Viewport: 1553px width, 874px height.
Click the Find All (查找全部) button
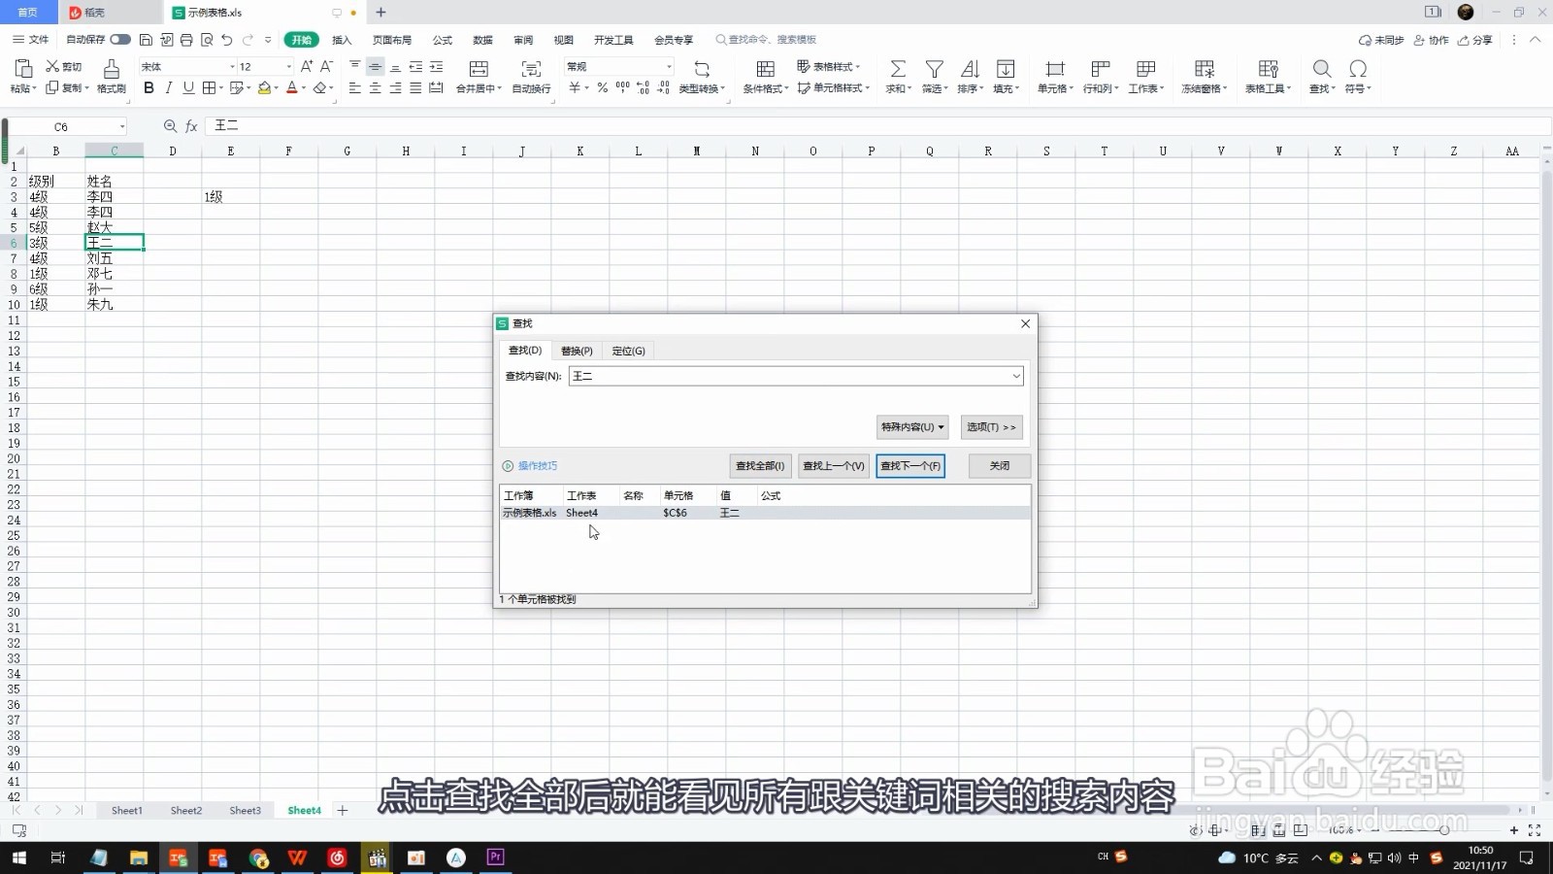pyautogui.click(x=760, y=466)
